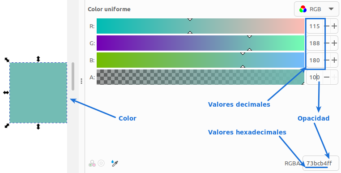341x173 pixels.
Task: Click the alpha channel checkered slider
Action: (200, 77)
